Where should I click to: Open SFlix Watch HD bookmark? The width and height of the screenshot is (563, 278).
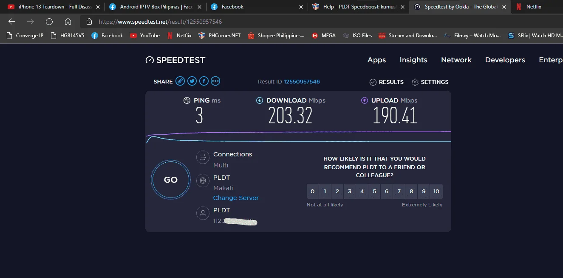click(535, 36)
